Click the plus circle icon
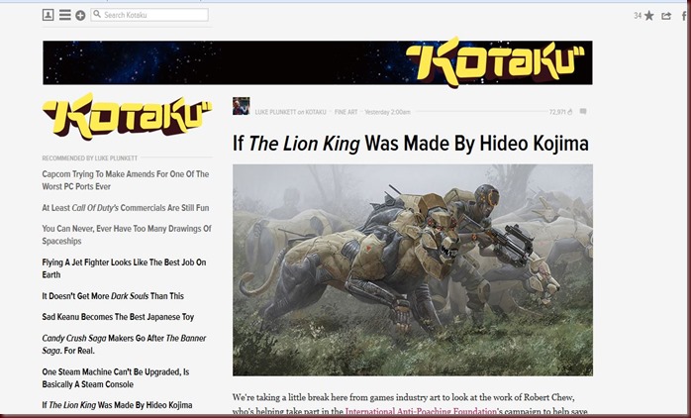 point(80,16)
